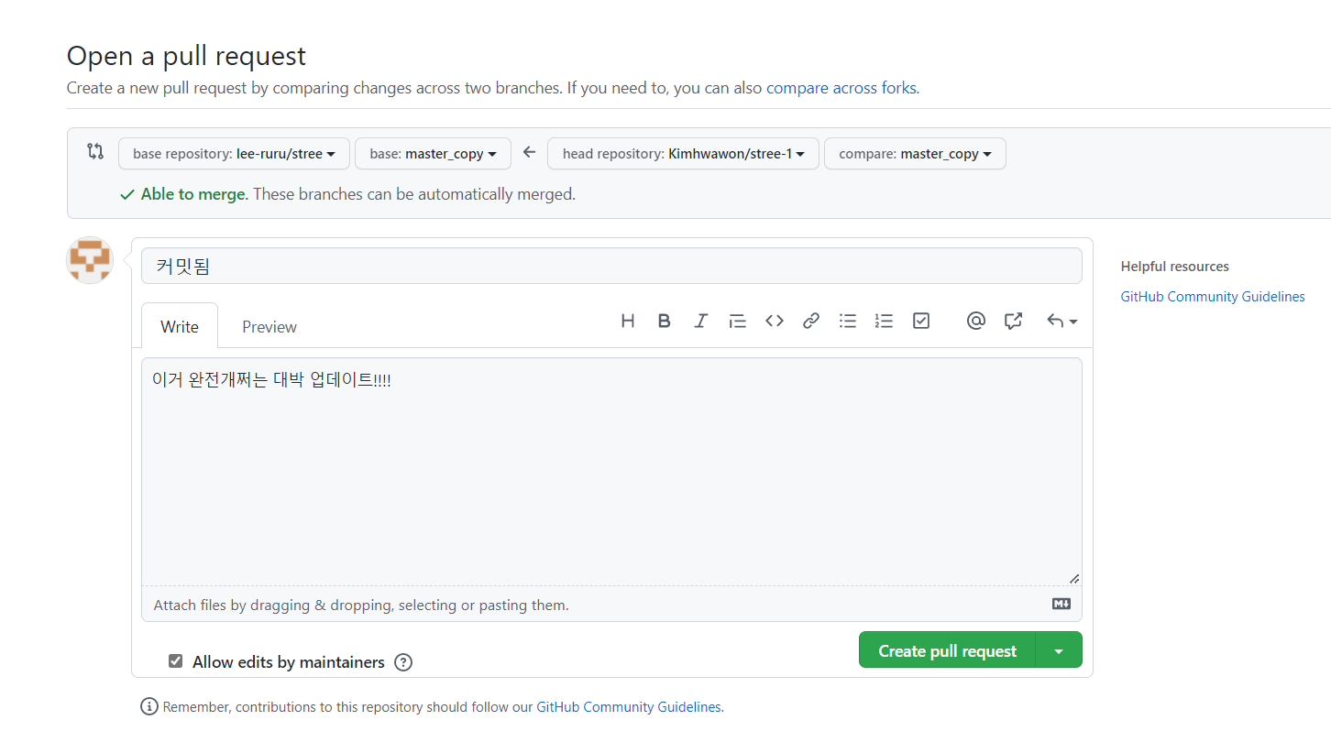Add a task list checkbox icon
Viewport: 1331px width, 742px height.
tap(921, 321)
